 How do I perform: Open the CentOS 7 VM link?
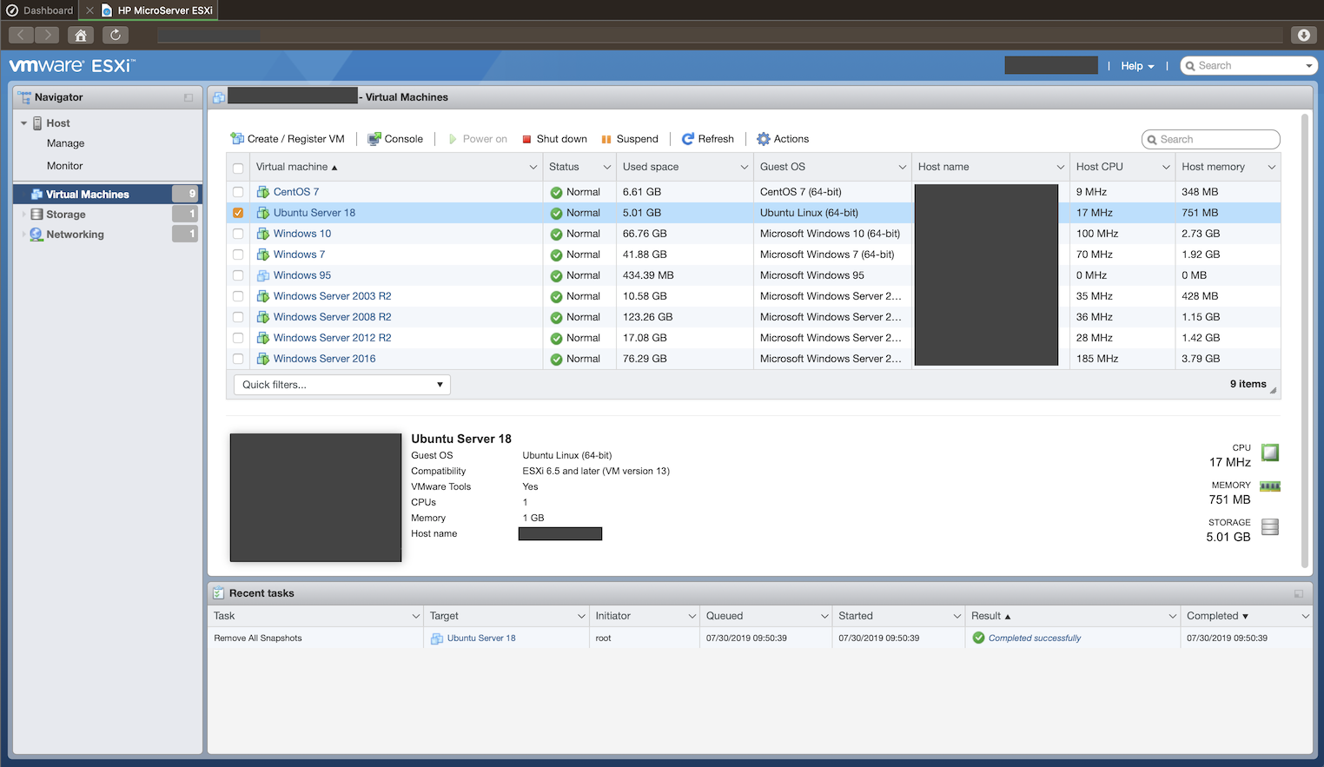tap(296, 192)
